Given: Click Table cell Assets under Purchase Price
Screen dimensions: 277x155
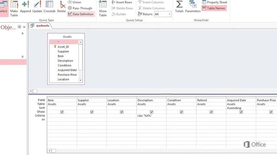Looking at the screenshot, I should coord(267,104).
